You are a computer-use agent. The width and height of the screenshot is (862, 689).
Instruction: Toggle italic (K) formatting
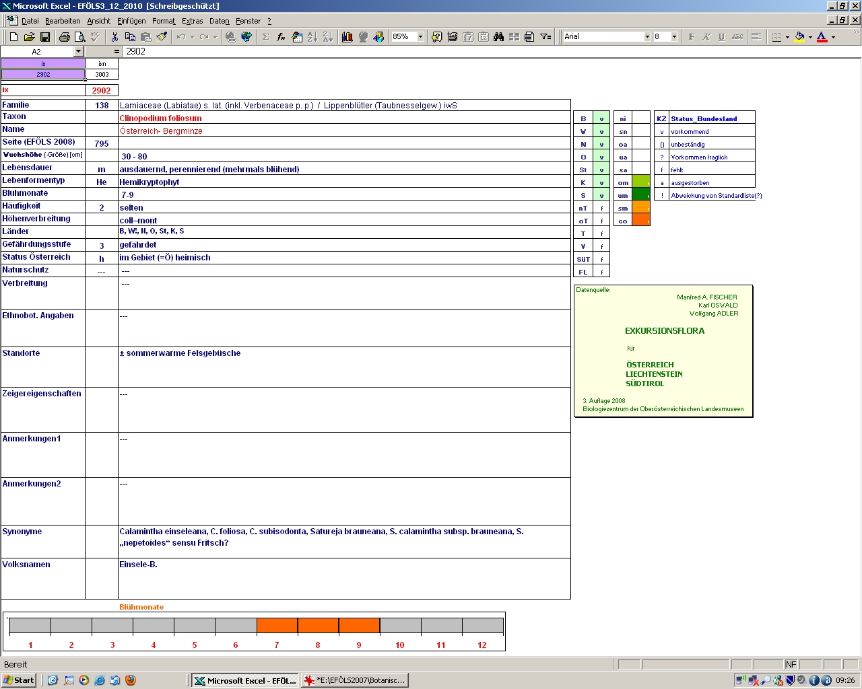click(706, 37)
